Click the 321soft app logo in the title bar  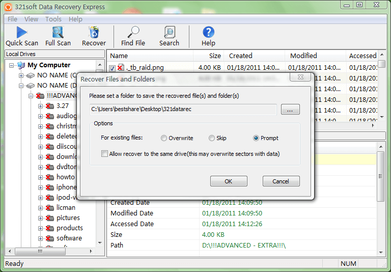[8, 7]
